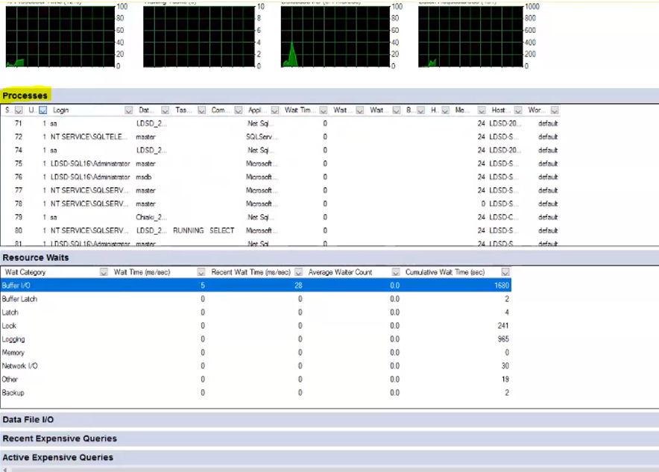The image size is (659, 472).
Task: Open the Login column filter in Processes
Action: (128, 110)
